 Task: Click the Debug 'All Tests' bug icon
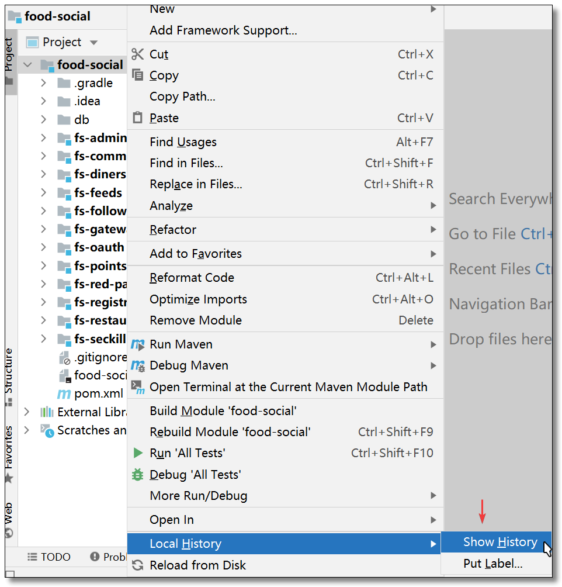click(138, 474)
